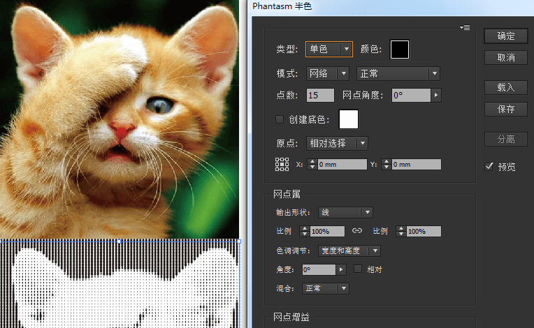Click the 网点角度 field showing 0°

tap(411, 95)
